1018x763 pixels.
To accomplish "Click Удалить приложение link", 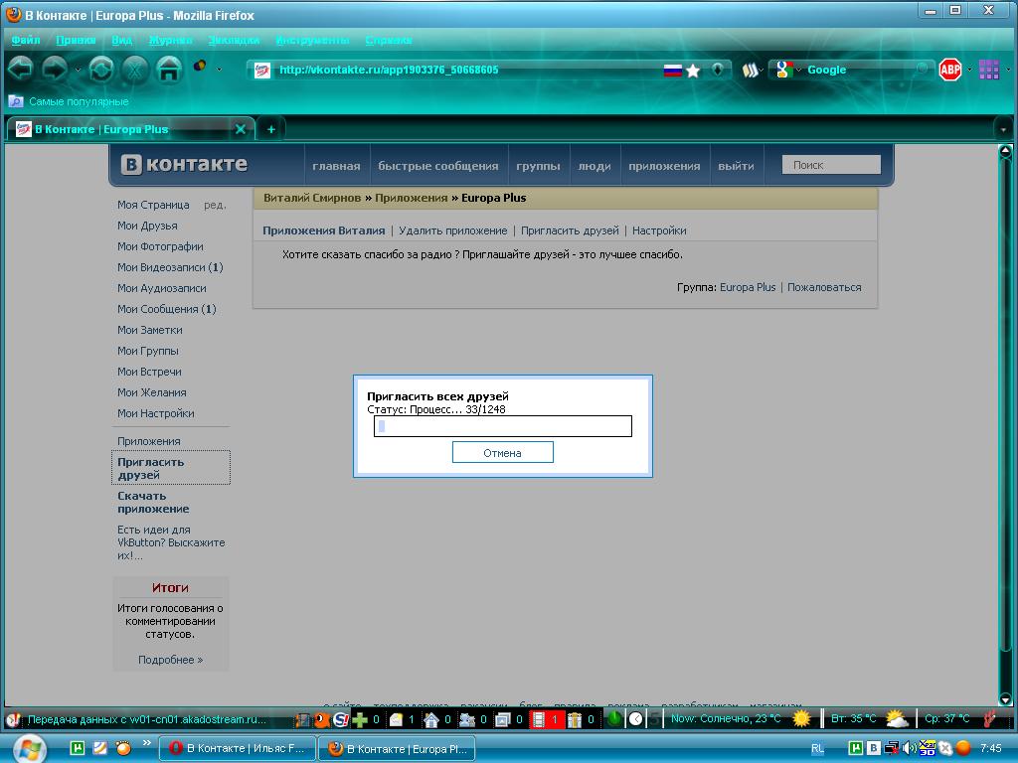I will pos(453,230).
